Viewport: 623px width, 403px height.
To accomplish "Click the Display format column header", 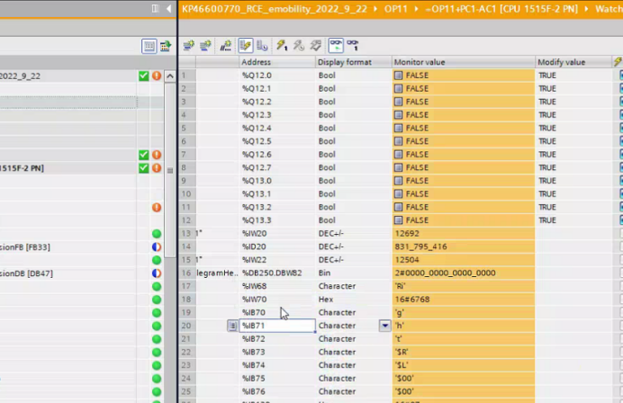I will tap(353, 62).
